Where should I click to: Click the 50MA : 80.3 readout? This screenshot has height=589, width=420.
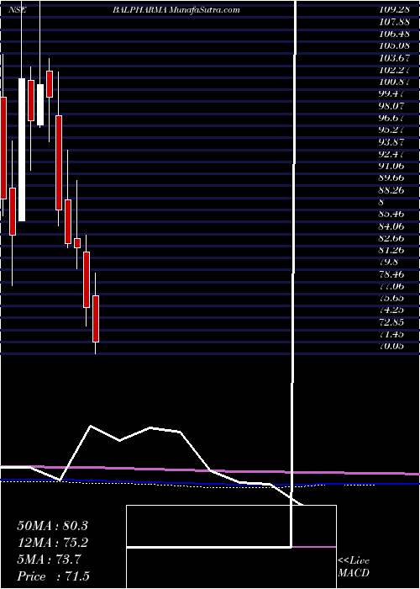point(52,526)
